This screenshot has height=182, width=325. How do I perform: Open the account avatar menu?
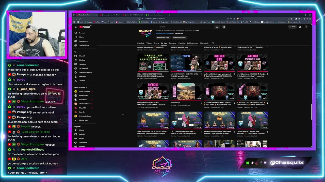(306, 27)
